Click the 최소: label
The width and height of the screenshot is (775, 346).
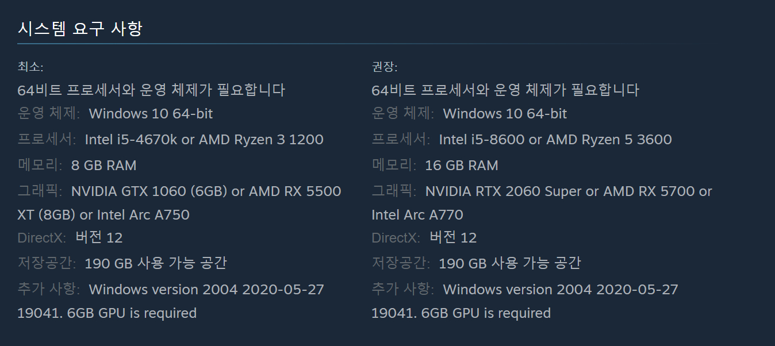30,67
